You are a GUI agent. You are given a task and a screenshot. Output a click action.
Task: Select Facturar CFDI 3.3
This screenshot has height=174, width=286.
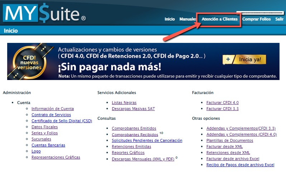(222, 109)
